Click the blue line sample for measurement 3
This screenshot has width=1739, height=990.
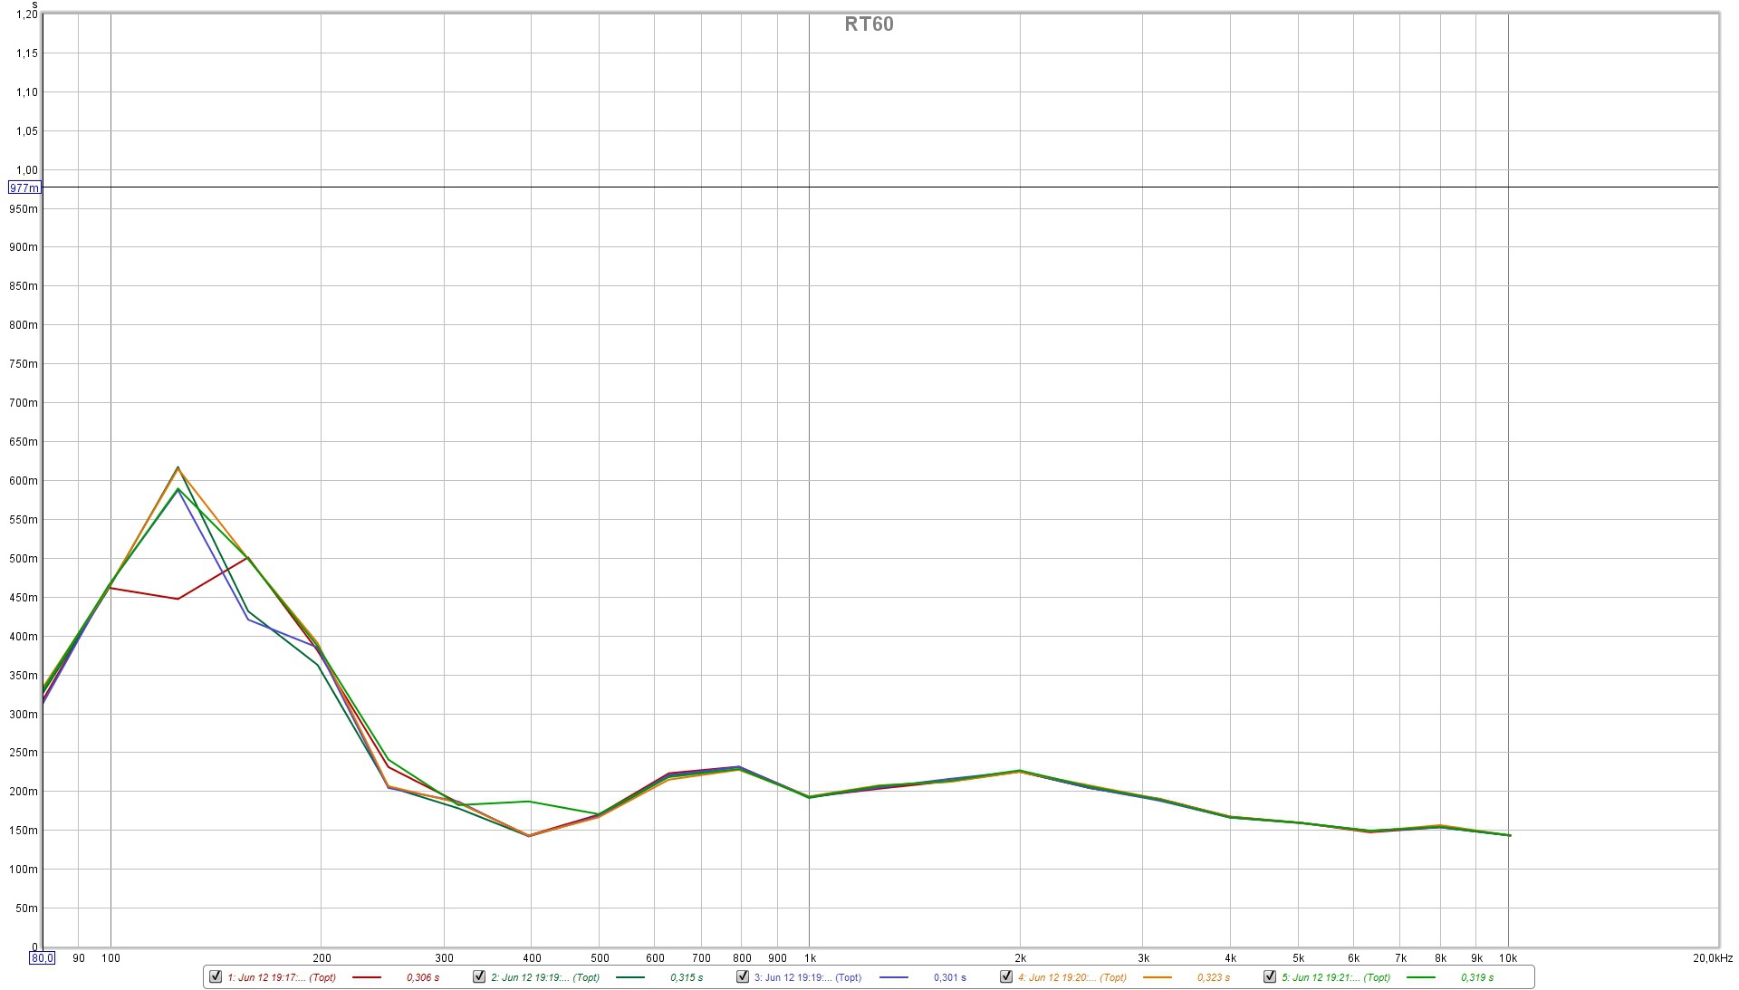[x=894, y=977]
